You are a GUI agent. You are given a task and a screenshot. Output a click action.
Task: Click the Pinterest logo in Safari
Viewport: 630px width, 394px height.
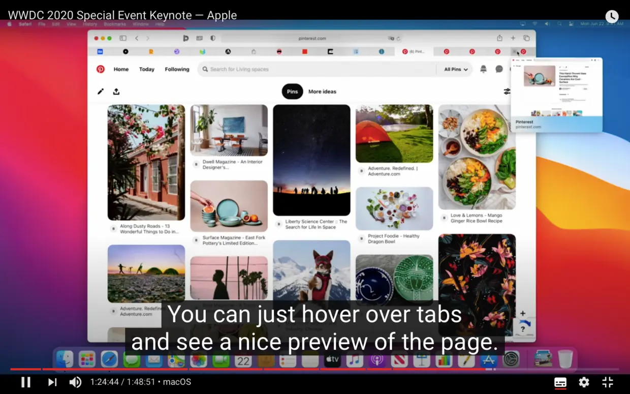(101, 69)
